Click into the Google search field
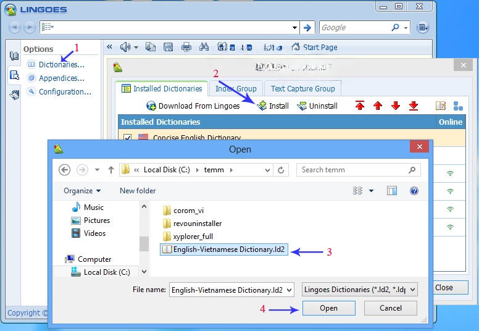The width and height of the screenshot is (479, 331). pos(354,28)
